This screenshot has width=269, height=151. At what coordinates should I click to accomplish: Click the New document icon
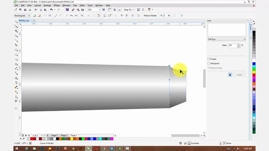(16, 10)
